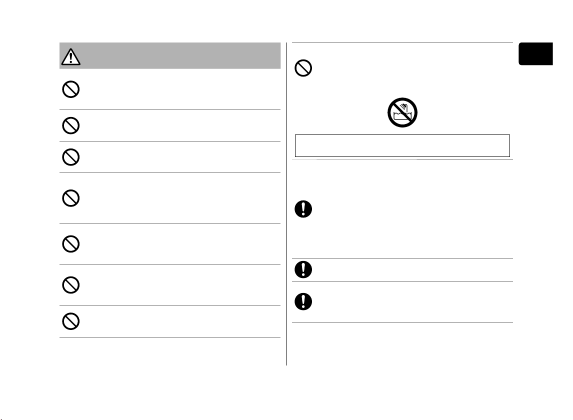
Task: Click the fourth prohibition icon in left column
Action: (x=71, y=198)
